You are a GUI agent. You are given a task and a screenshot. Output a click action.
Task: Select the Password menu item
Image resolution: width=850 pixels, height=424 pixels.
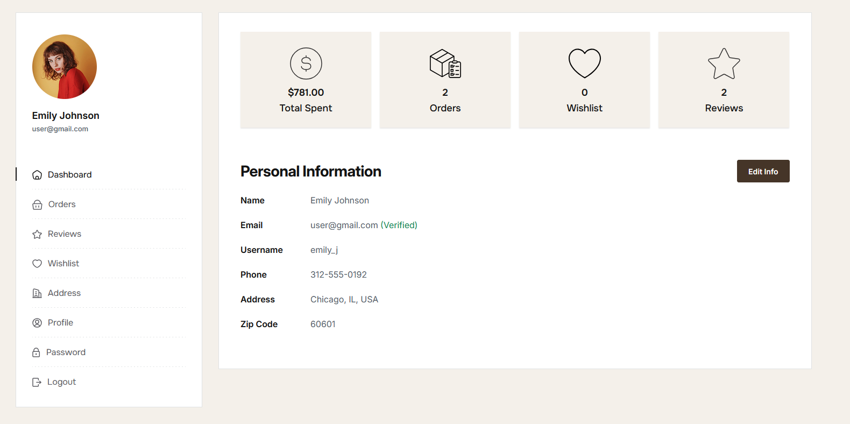pyautogui.click(x=66, y=352)
